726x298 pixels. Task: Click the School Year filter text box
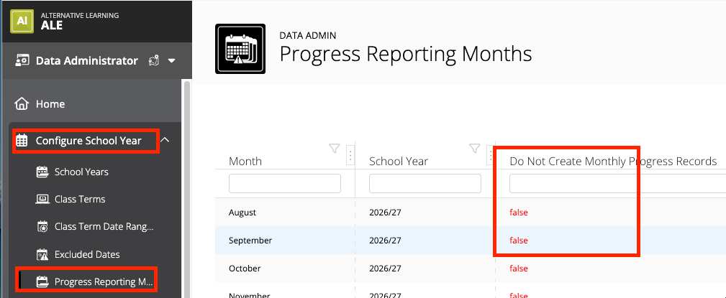[425, 183]
